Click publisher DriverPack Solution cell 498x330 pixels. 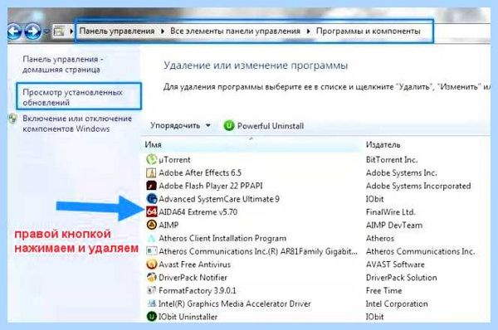click(x=402, y=278)
